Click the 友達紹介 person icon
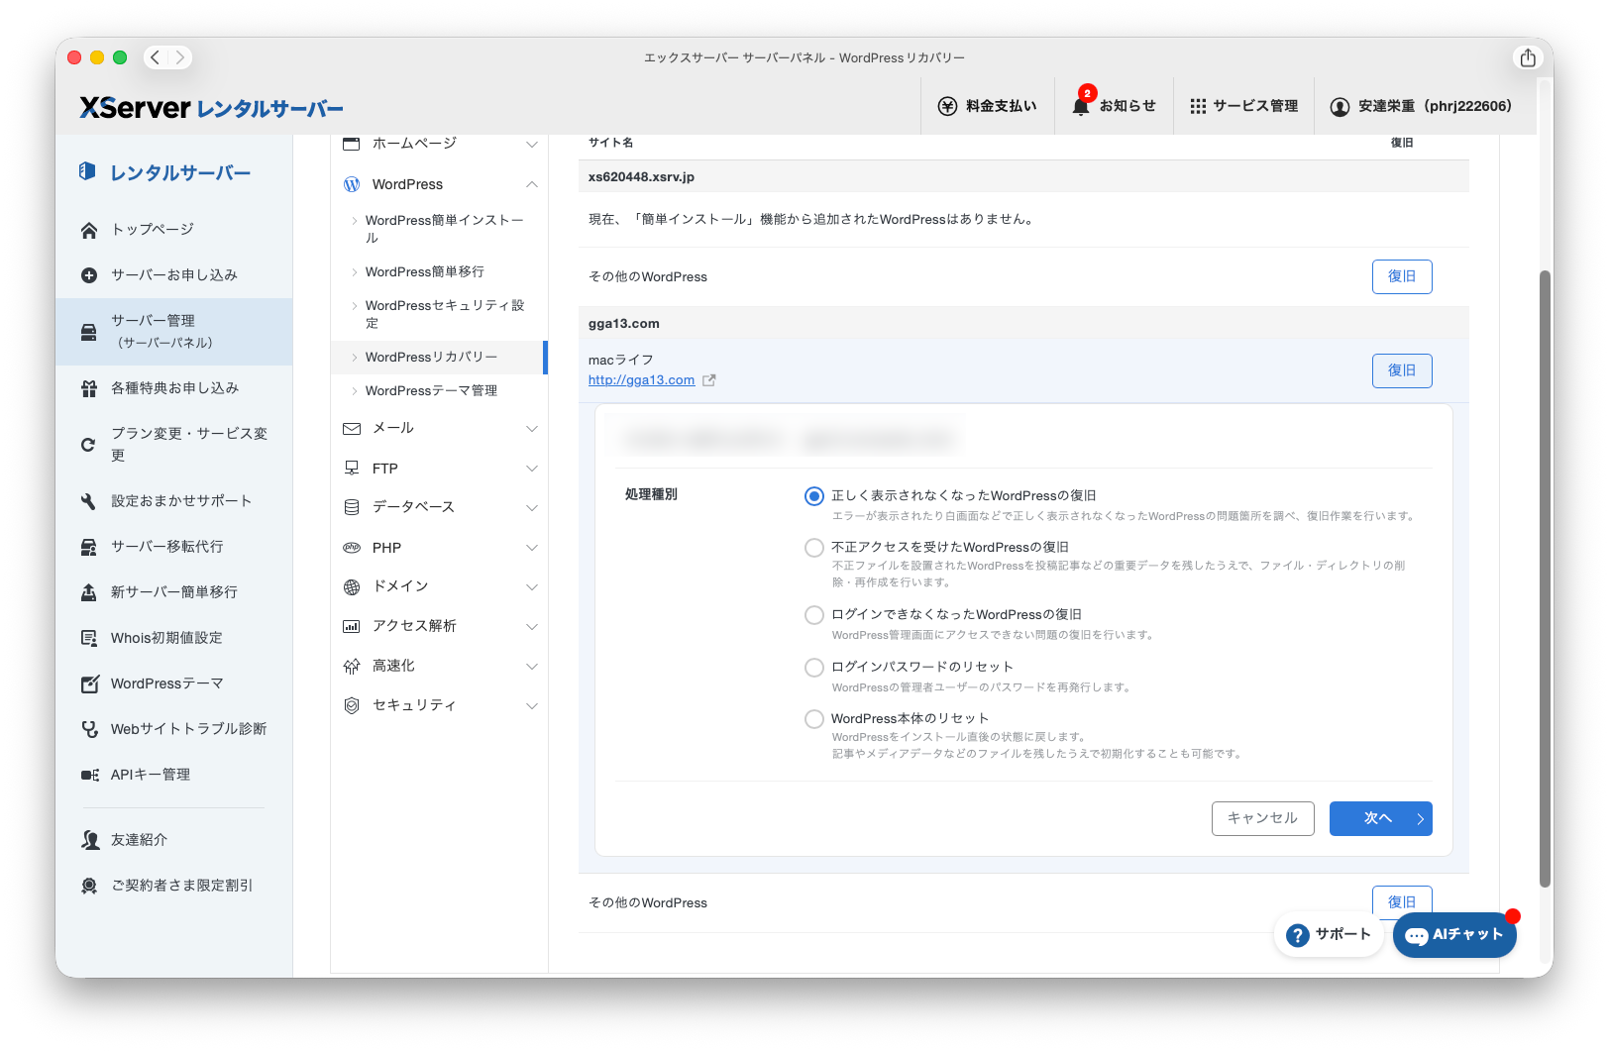The height and width of the screenshot is (1051, 1609). (89, 840)
